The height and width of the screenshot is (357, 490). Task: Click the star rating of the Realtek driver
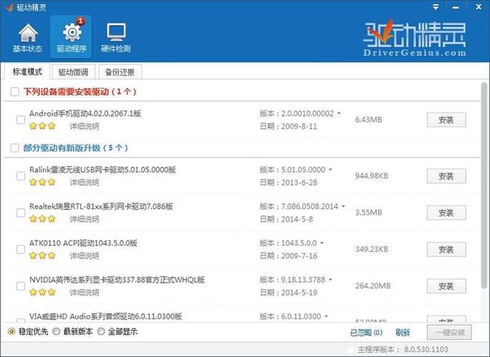click(42, 219)
